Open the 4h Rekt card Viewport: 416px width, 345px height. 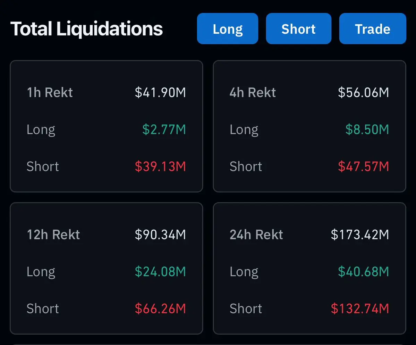309,126
